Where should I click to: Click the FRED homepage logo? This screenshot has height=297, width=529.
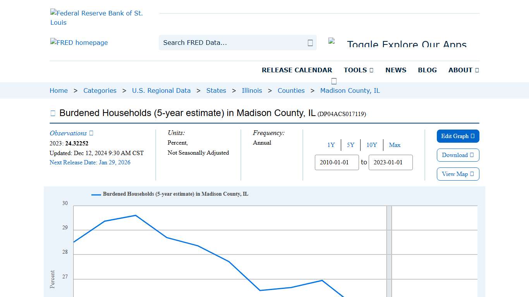pos(79,43)
